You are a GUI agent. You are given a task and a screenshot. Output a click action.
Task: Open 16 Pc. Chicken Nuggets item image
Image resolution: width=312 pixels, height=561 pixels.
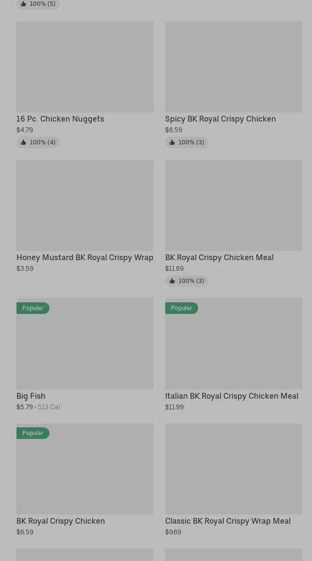point(85,67)
